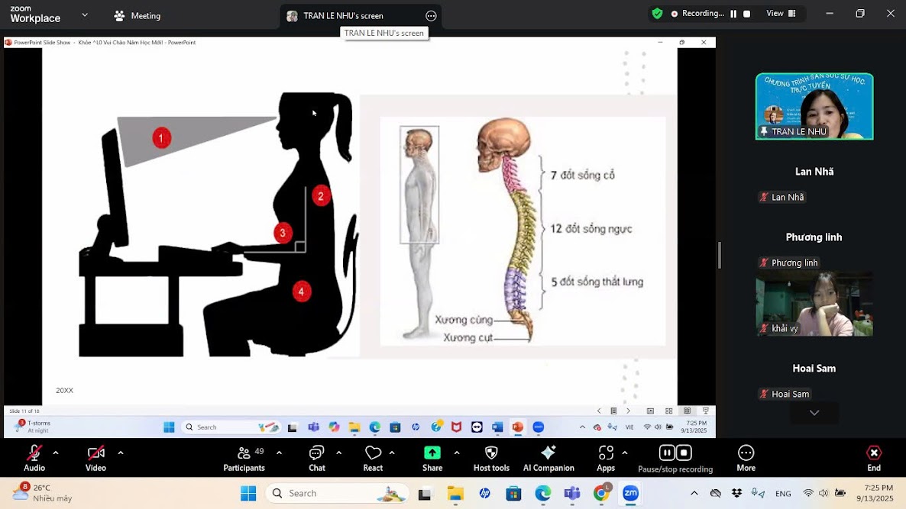End the meeting
This screenshot has height=509, width=906.
click(874, 453)
